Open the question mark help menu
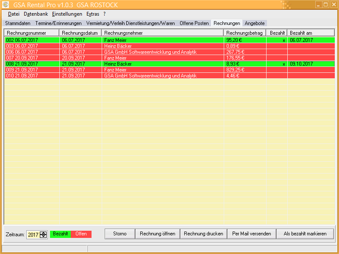Screen dimensions: 339x254 (x=104, y=14)
